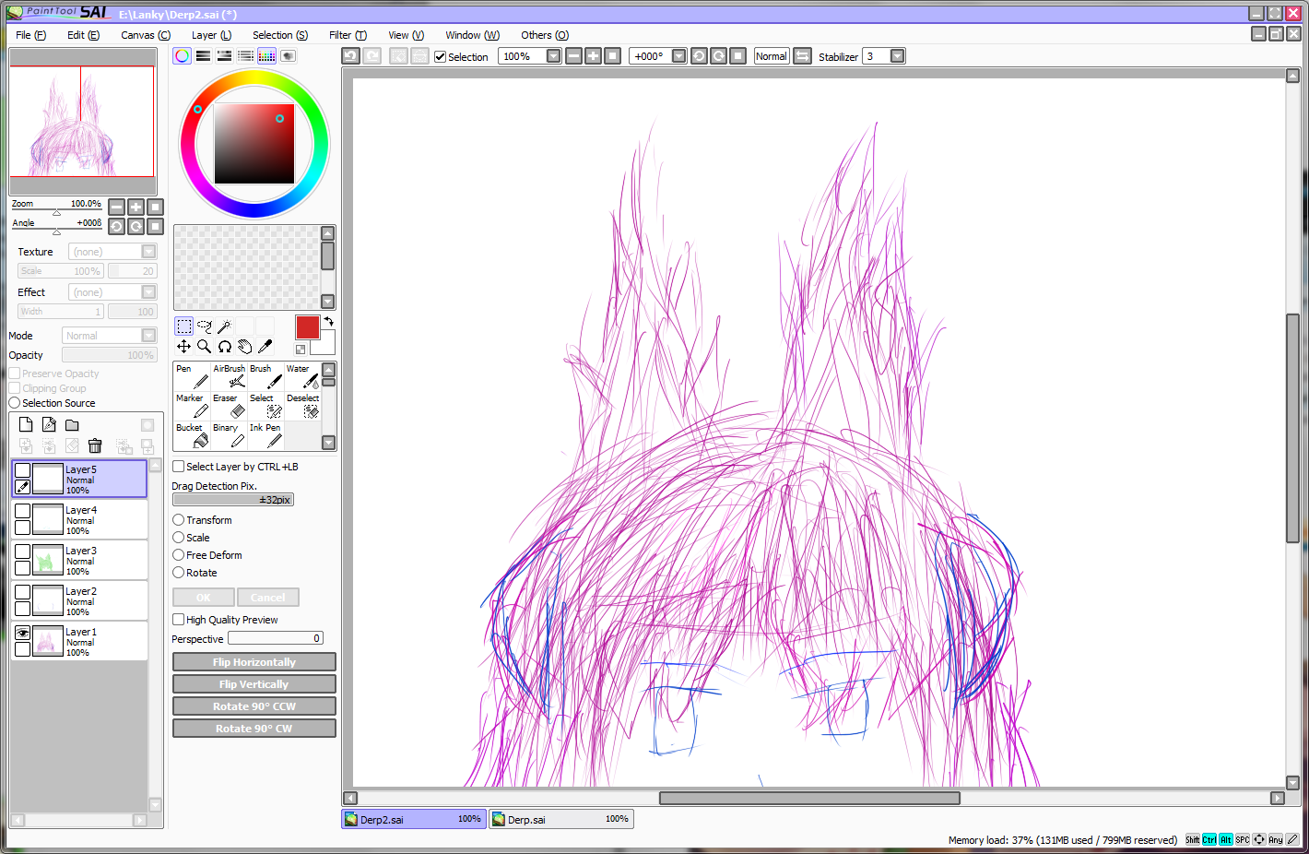Toggle the scratchpad panel icon
The height and width of the screenshot is (854, 1309).
click(x=288, y=56)
